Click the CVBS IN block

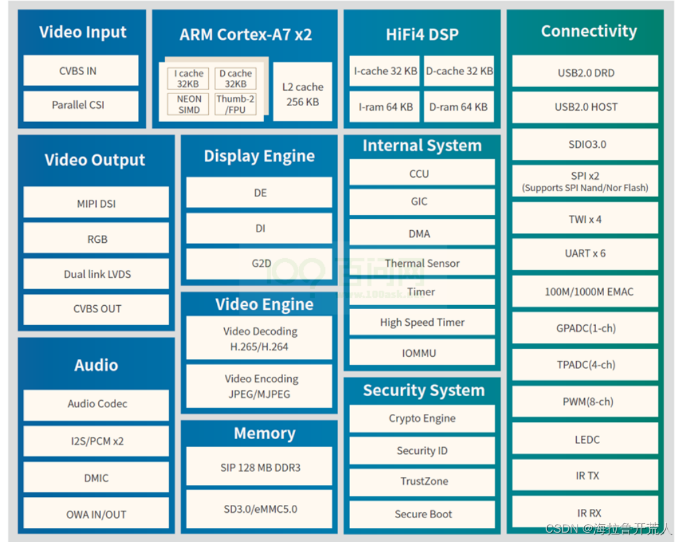(x=81, y=70)
